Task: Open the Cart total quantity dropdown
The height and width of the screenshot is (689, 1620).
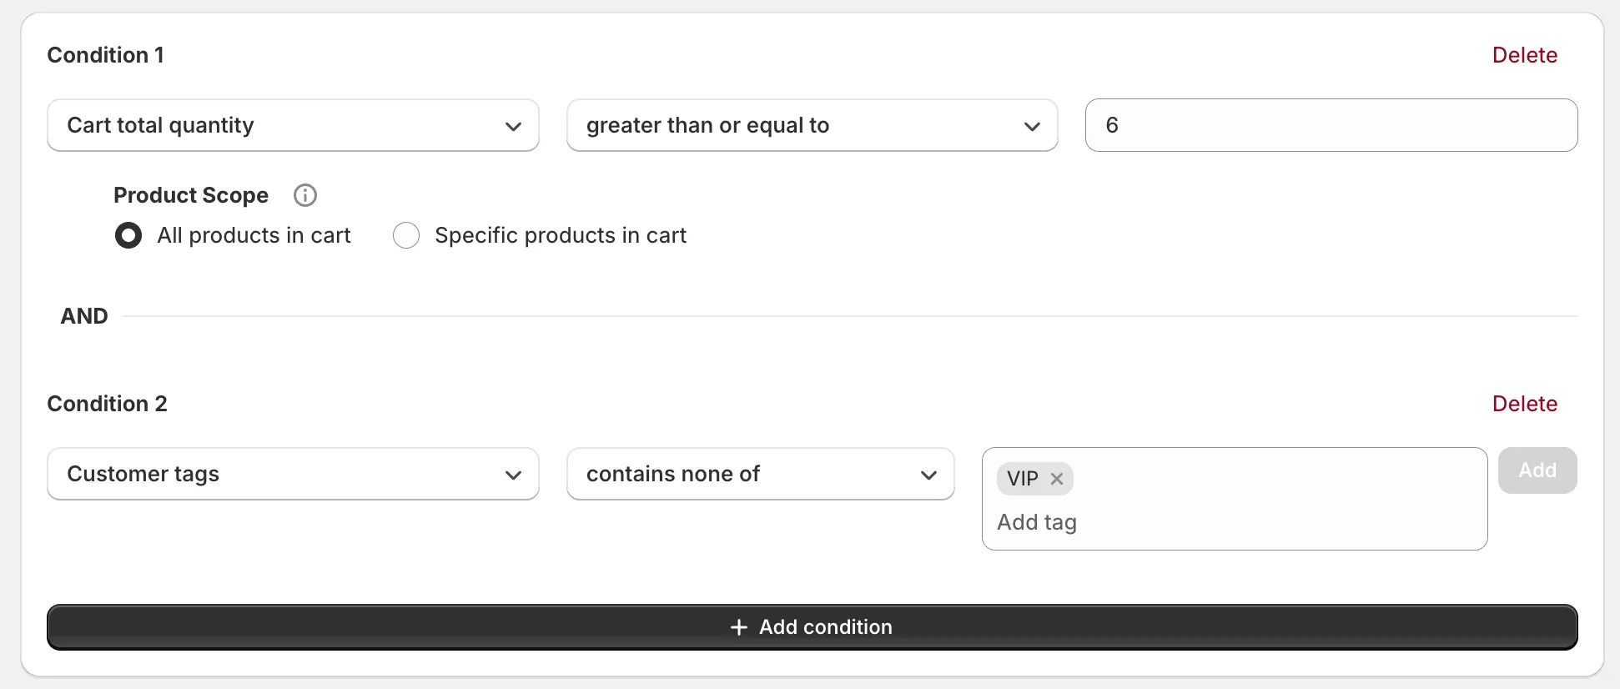Action: 292,125
